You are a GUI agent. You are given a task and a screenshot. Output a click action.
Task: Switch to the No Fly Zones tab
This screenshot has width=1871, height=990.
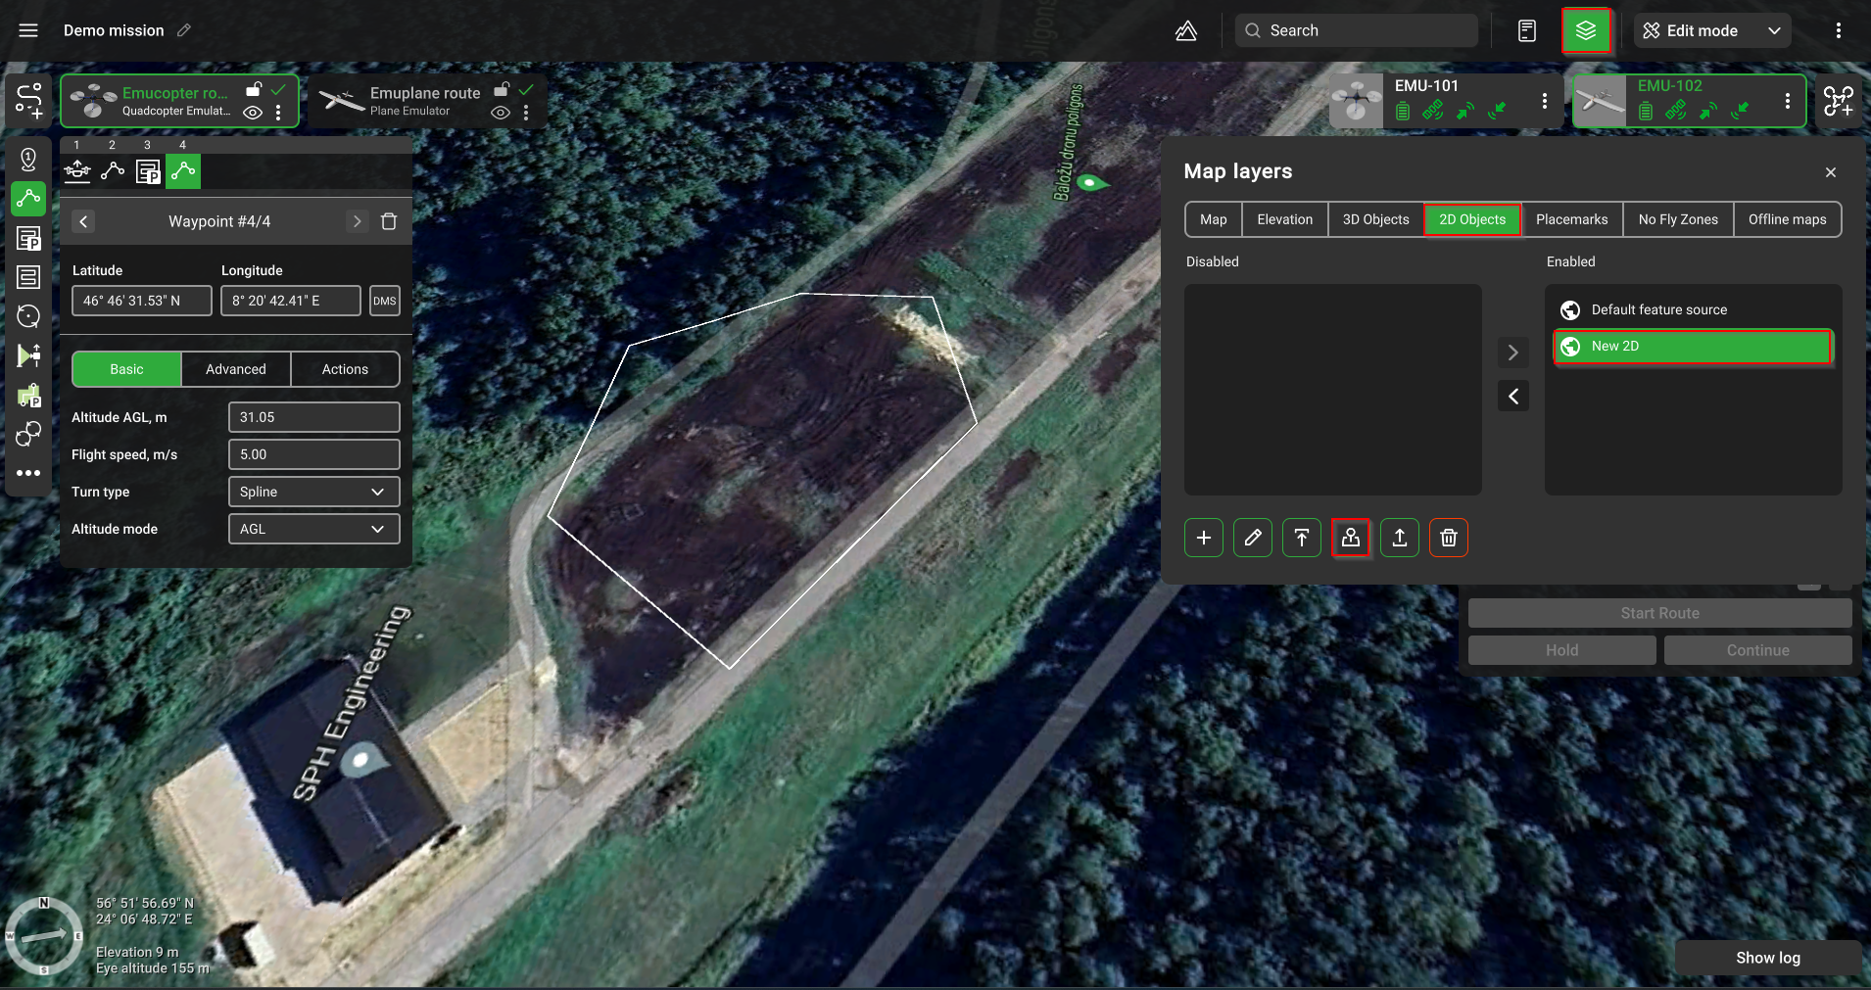click(x=1677, y=219)
